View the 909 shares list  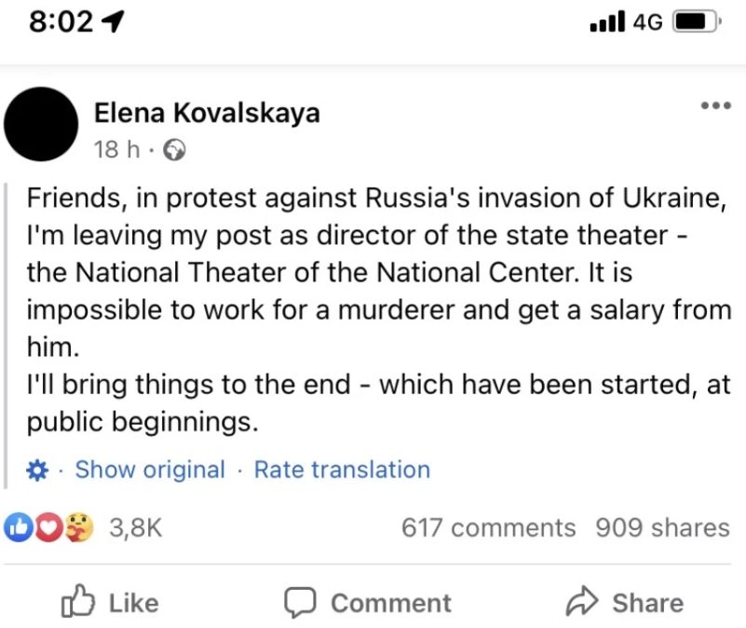tap(662, 527)
